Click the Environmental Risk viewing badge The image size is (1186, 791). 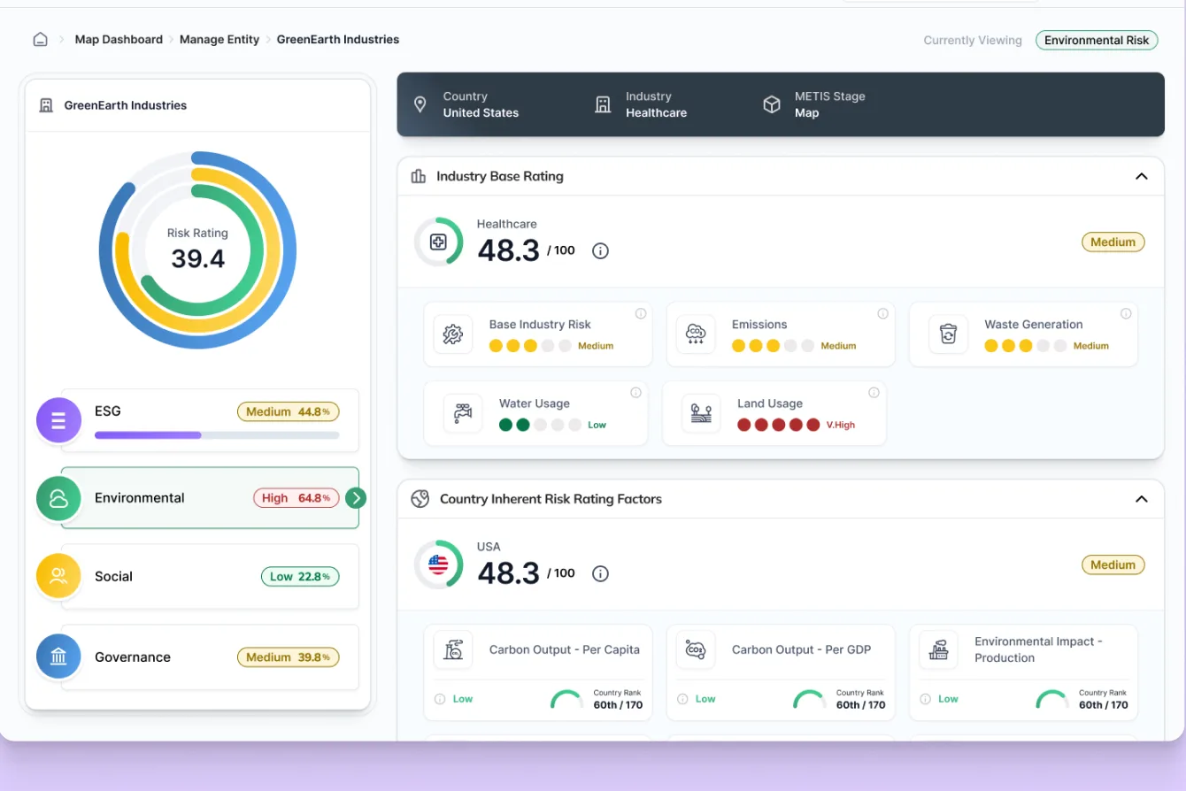[x=1097, y=40]
